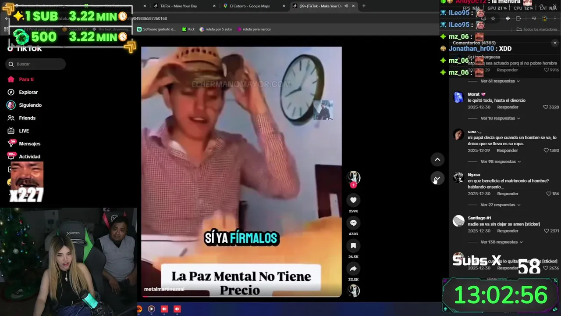The image size is (561, 316).
Task: Open the spinning sound disc below the share icon
Action: point(354,291)
